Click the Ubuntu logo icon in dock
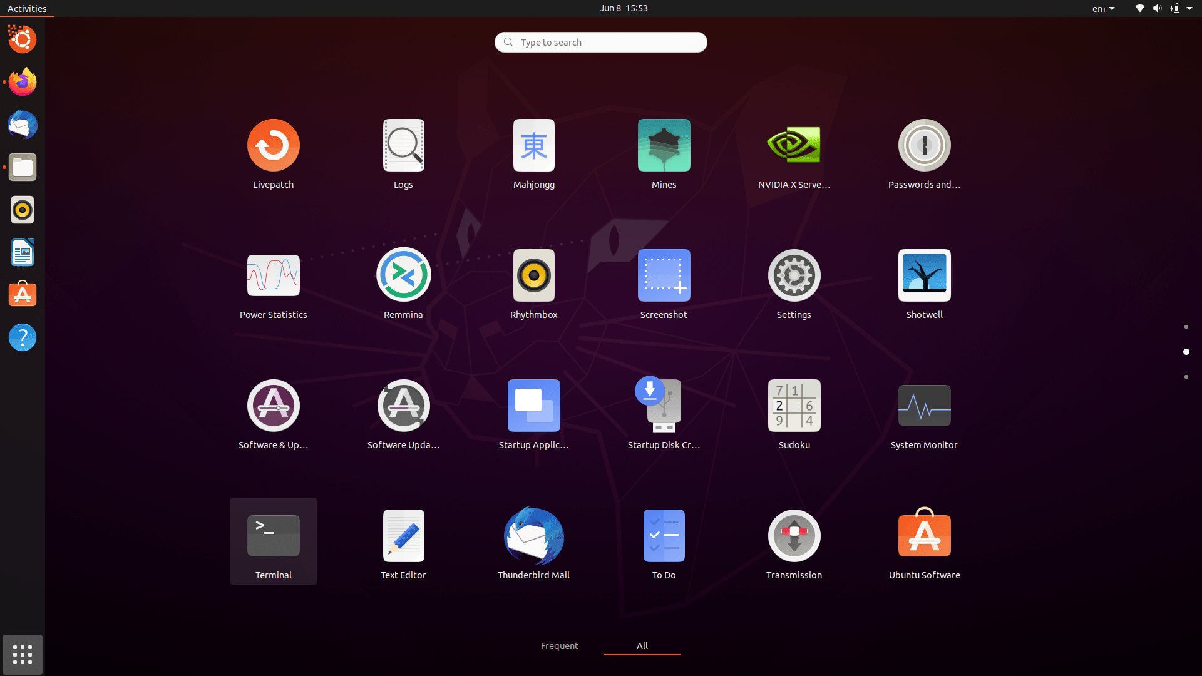Viewport: 1202px width, 676px height. coord(23,39)
